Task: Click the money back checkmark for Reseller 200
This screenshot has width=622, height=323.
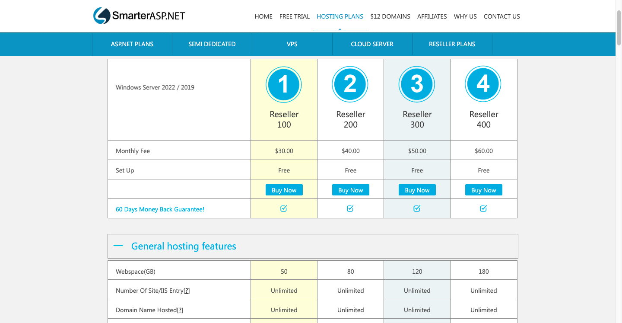Action: [350, 208]
